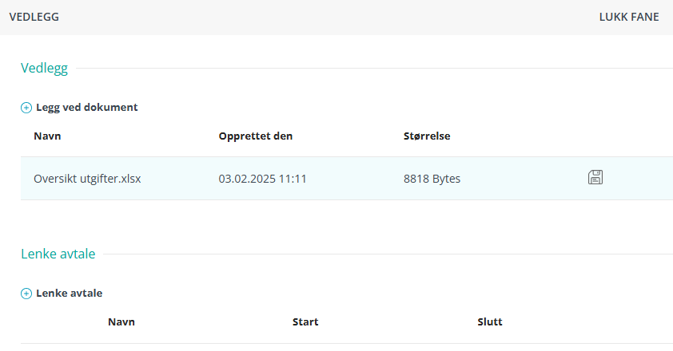673x351 pixels.
Task: Click the plus icon beside Lenke avtale
Action: click(x=26, y=294)
